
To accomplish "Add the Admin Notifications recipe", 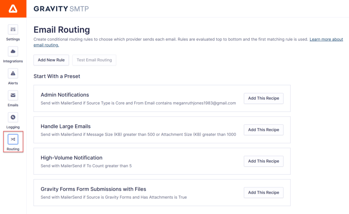I will [x=263, y=98].
